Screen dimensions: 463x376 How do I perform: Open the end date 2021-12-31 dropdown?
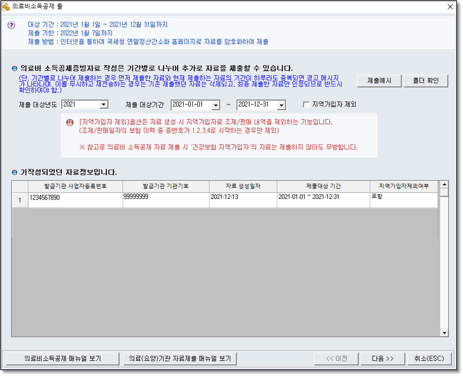281,105
